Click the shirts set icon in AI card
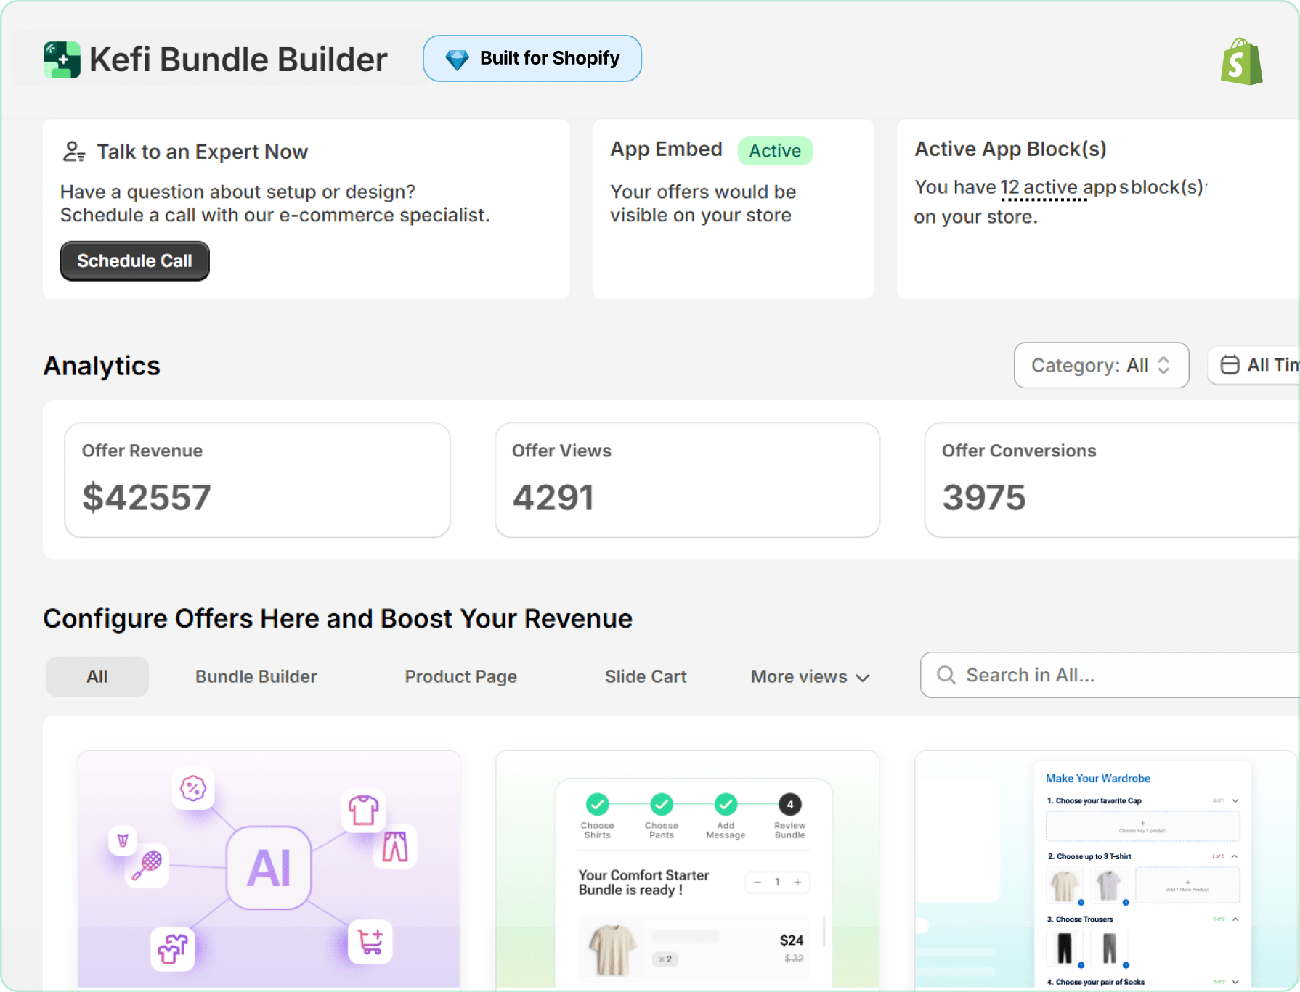Image resolution: width=1300 pixels, height=992 pixels. click(x=173, y=948)
